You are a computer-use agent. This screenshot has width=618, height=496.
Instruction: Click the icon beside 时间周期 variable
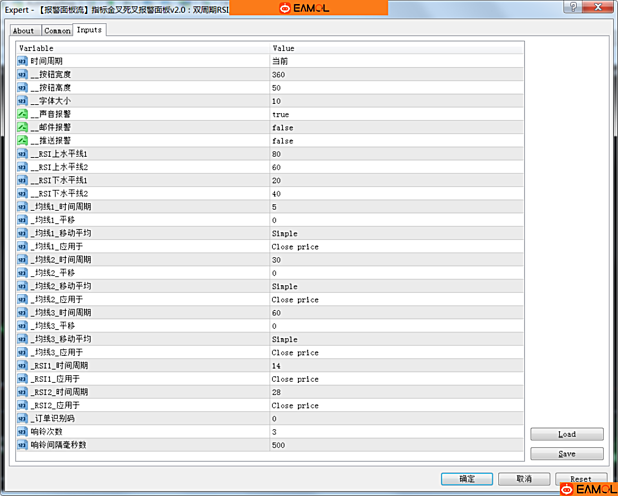[22, 61]
